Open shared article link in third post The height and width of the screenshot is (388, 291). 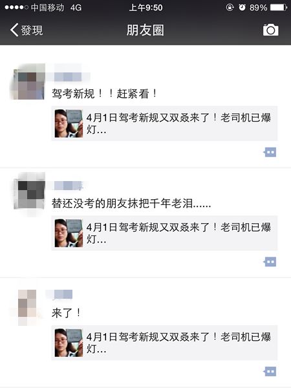tap(164, 343)
